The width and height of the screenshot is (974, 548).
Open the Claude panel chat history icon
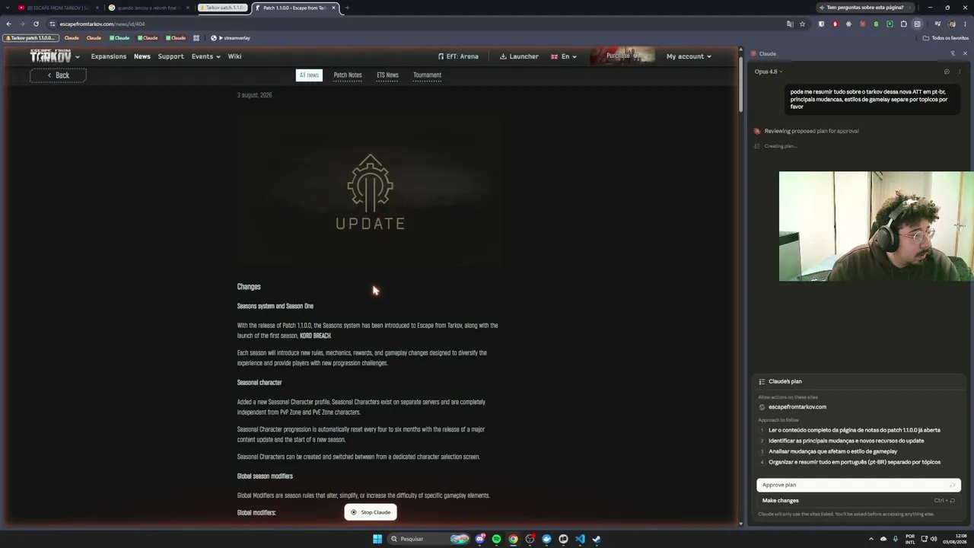[x=947, y=72]
